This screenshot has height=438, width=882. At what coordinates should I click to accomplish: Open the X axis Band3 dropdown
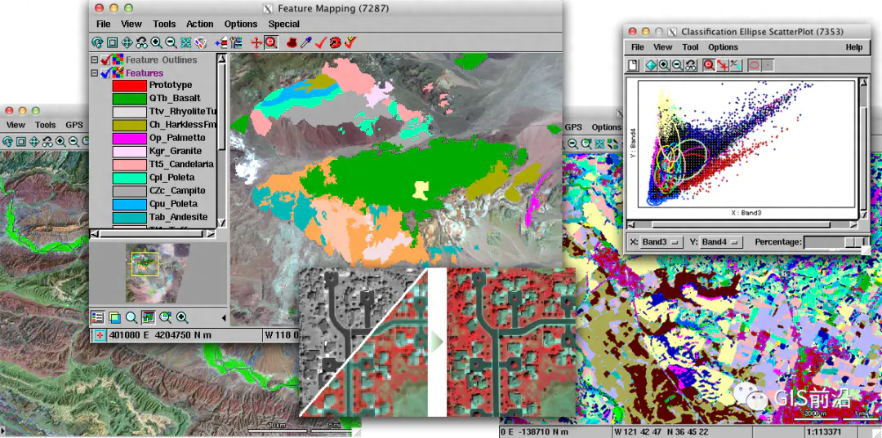point(651,242)
